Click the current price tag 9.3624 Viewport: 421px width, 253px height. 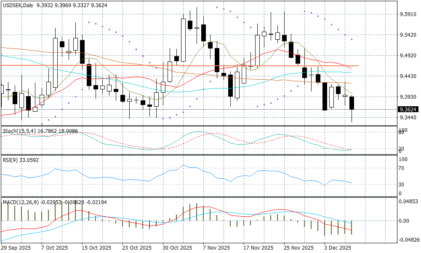[x=407, y=109]
